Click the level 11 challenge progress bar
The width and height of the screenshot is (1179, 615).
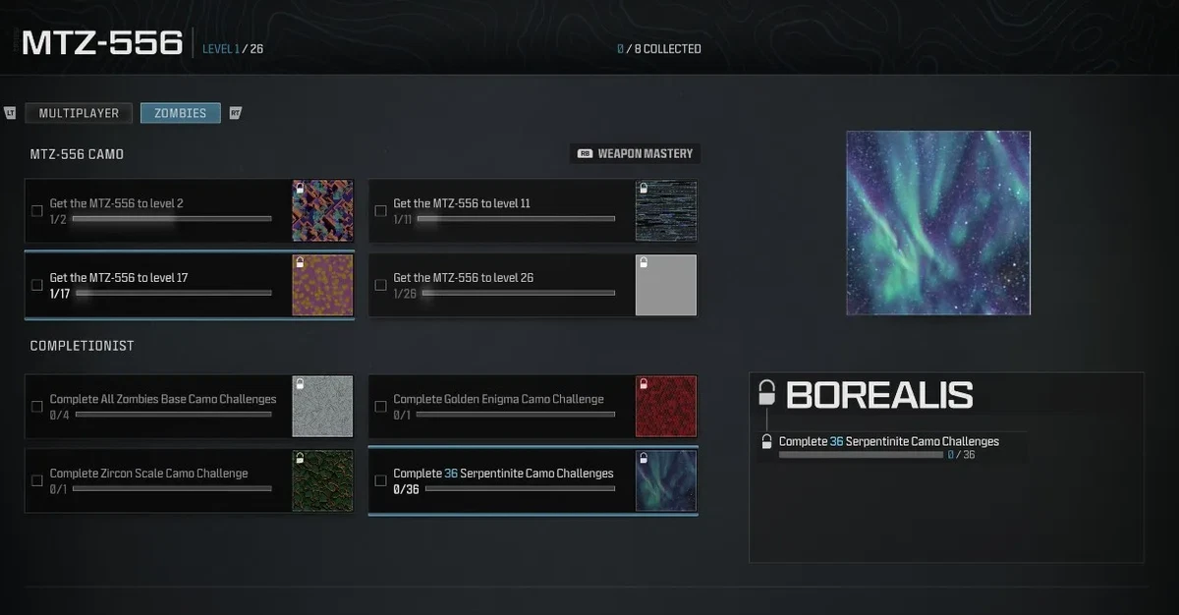516,219
